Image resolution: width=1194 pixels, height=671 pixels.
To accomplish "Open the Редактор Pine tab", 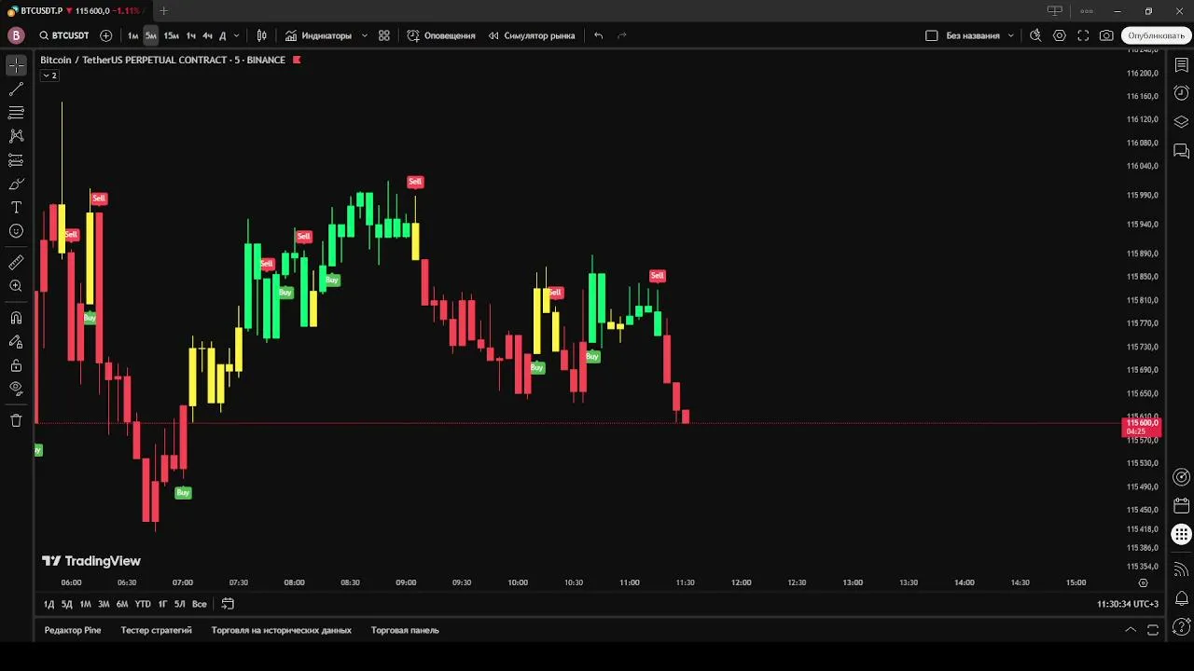I will [73, 630].
